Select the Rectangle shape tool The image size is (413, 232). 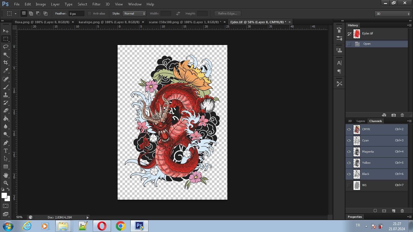[x=5, y=166]
